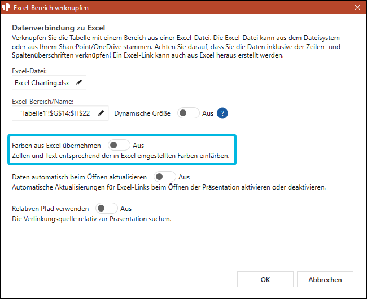This screenshot has height=299, width=367.
Task: Click text 'Automatische Aktualisierungen für Excel-Links'
Action: (81, 187)
